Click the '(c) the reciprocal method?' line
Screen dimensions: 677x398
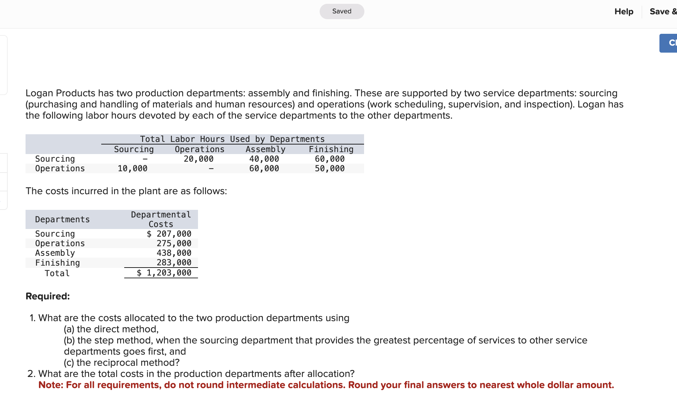(122, 363)
